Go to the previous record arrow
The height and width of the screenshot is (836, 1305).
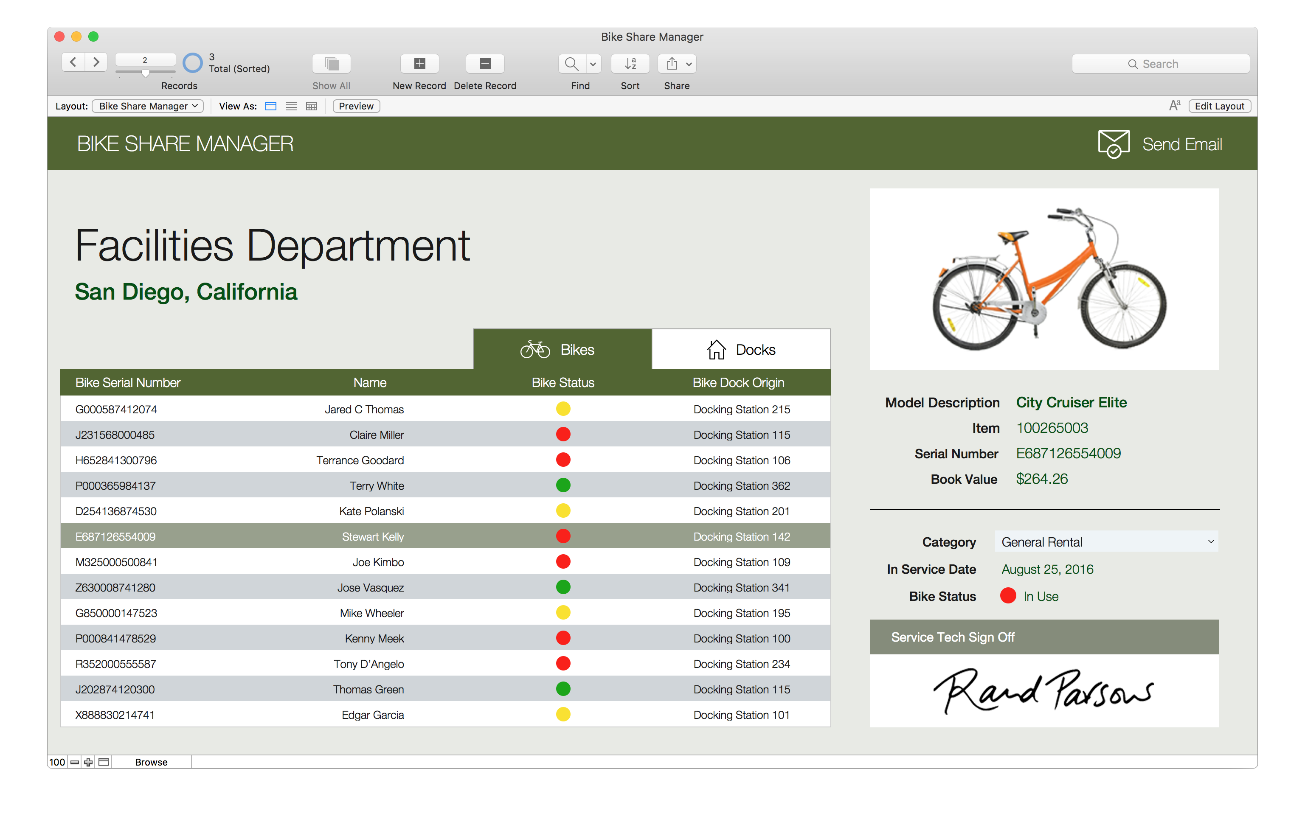click(x=73, y=62)
